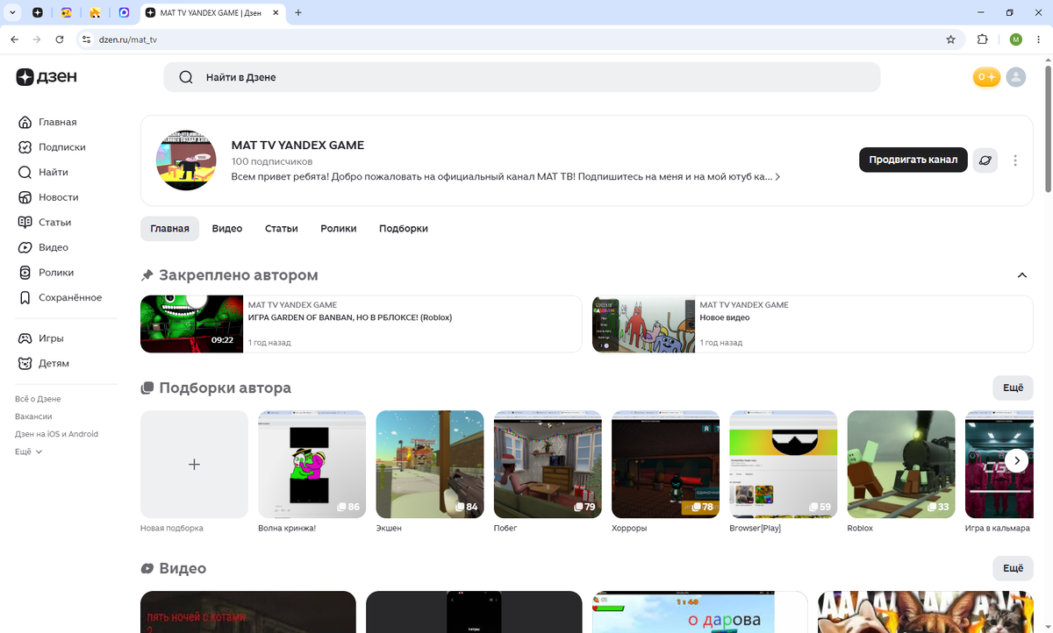View site information icon in address bar
The height and width of the screenshot is (633, 1053).
coord(86,39)
